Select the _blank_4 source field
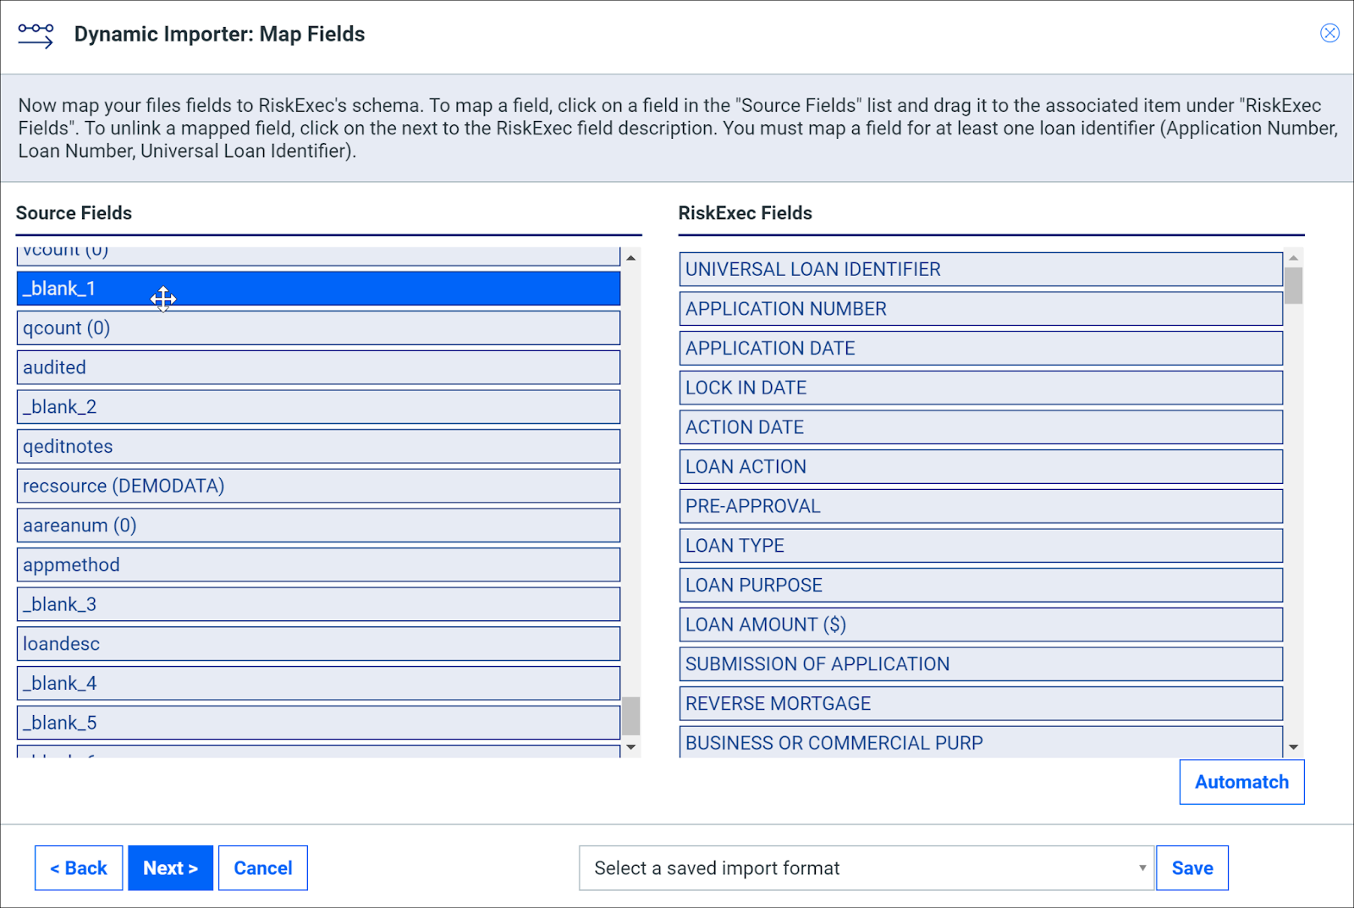The width and height of the screenshot is (1354, 908). pos(318,684)
